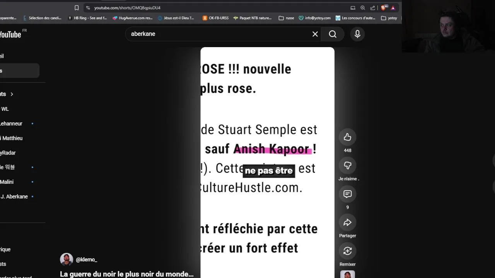This screenshot has width=495, height=278.
Task: Select highlighted Shorts item in sidebar
Action: point(19,71)
